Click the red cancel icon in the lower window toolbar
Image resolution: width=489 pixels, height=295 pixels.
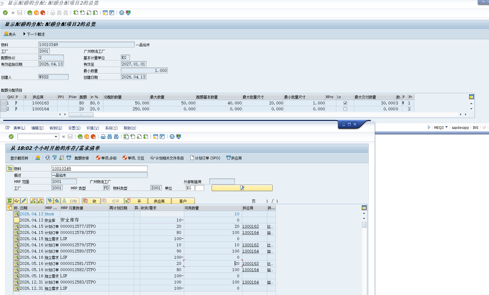[x=93, y=137]
